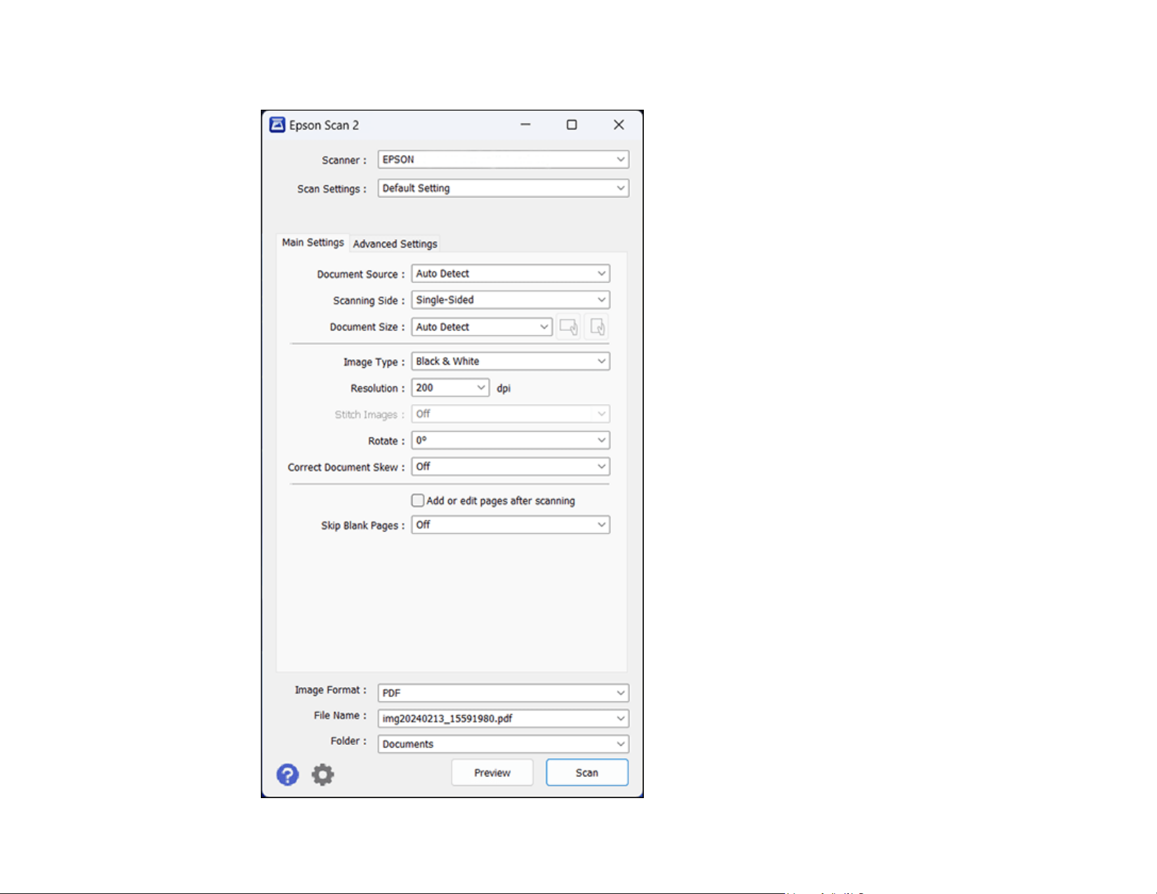Viewport: 1157px width, 894px height.
Task: Click the Epson Scan 2 title bar icon
Action: (277, 125)
